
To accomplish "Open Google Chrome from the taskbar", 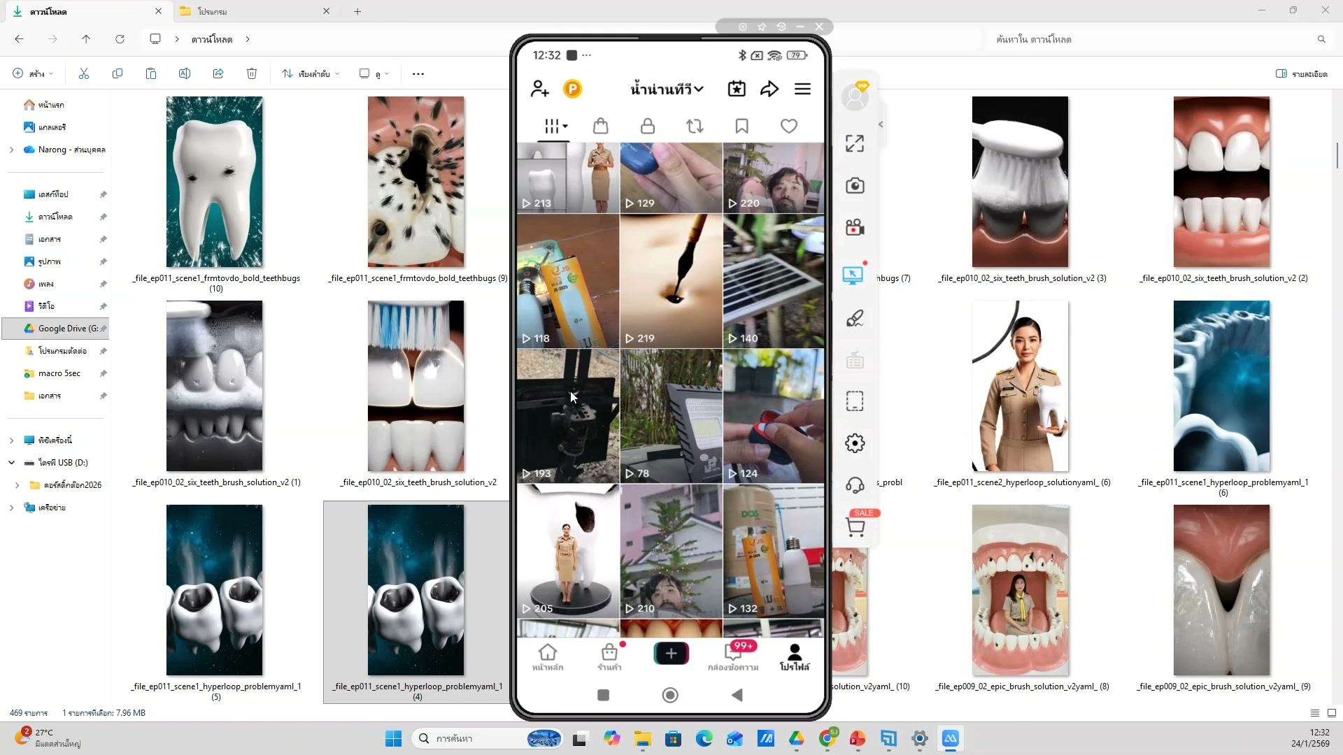I will pyautogui.click(x=827, y=738).
